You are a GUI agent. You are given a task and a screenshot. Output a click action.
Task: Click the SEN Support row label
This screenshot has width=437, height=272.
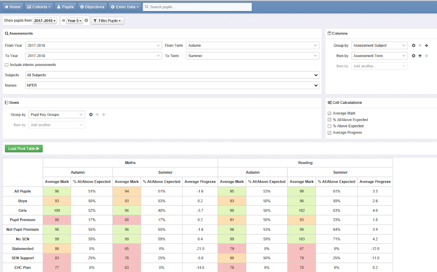[23, 258]
